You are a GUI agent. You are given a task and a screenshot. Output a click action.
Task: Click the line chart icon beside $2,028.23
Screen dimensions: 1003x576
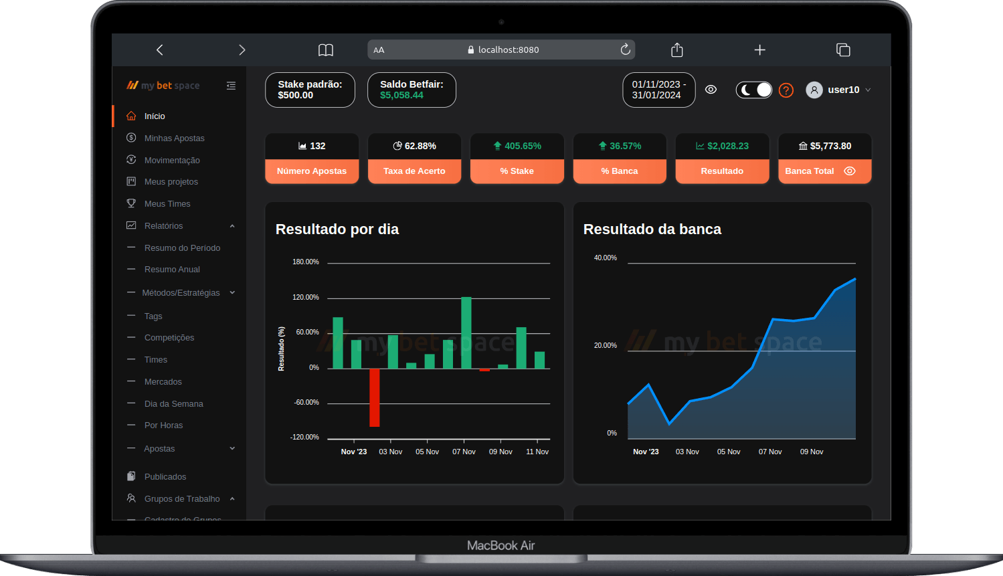pos(700,146)
